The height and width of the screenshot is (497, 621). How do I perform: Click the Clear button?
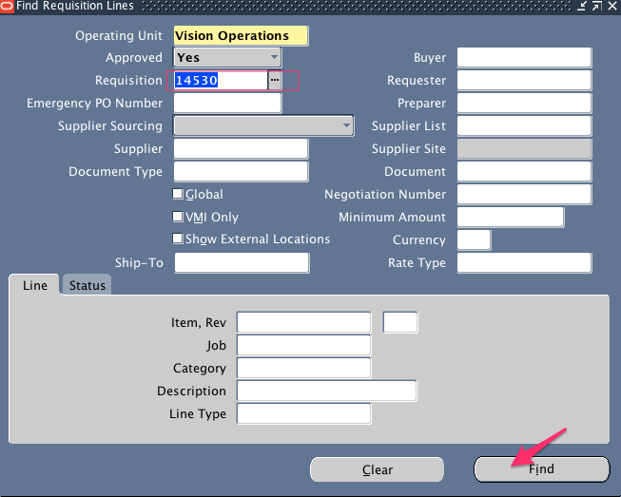click(377, 469)
